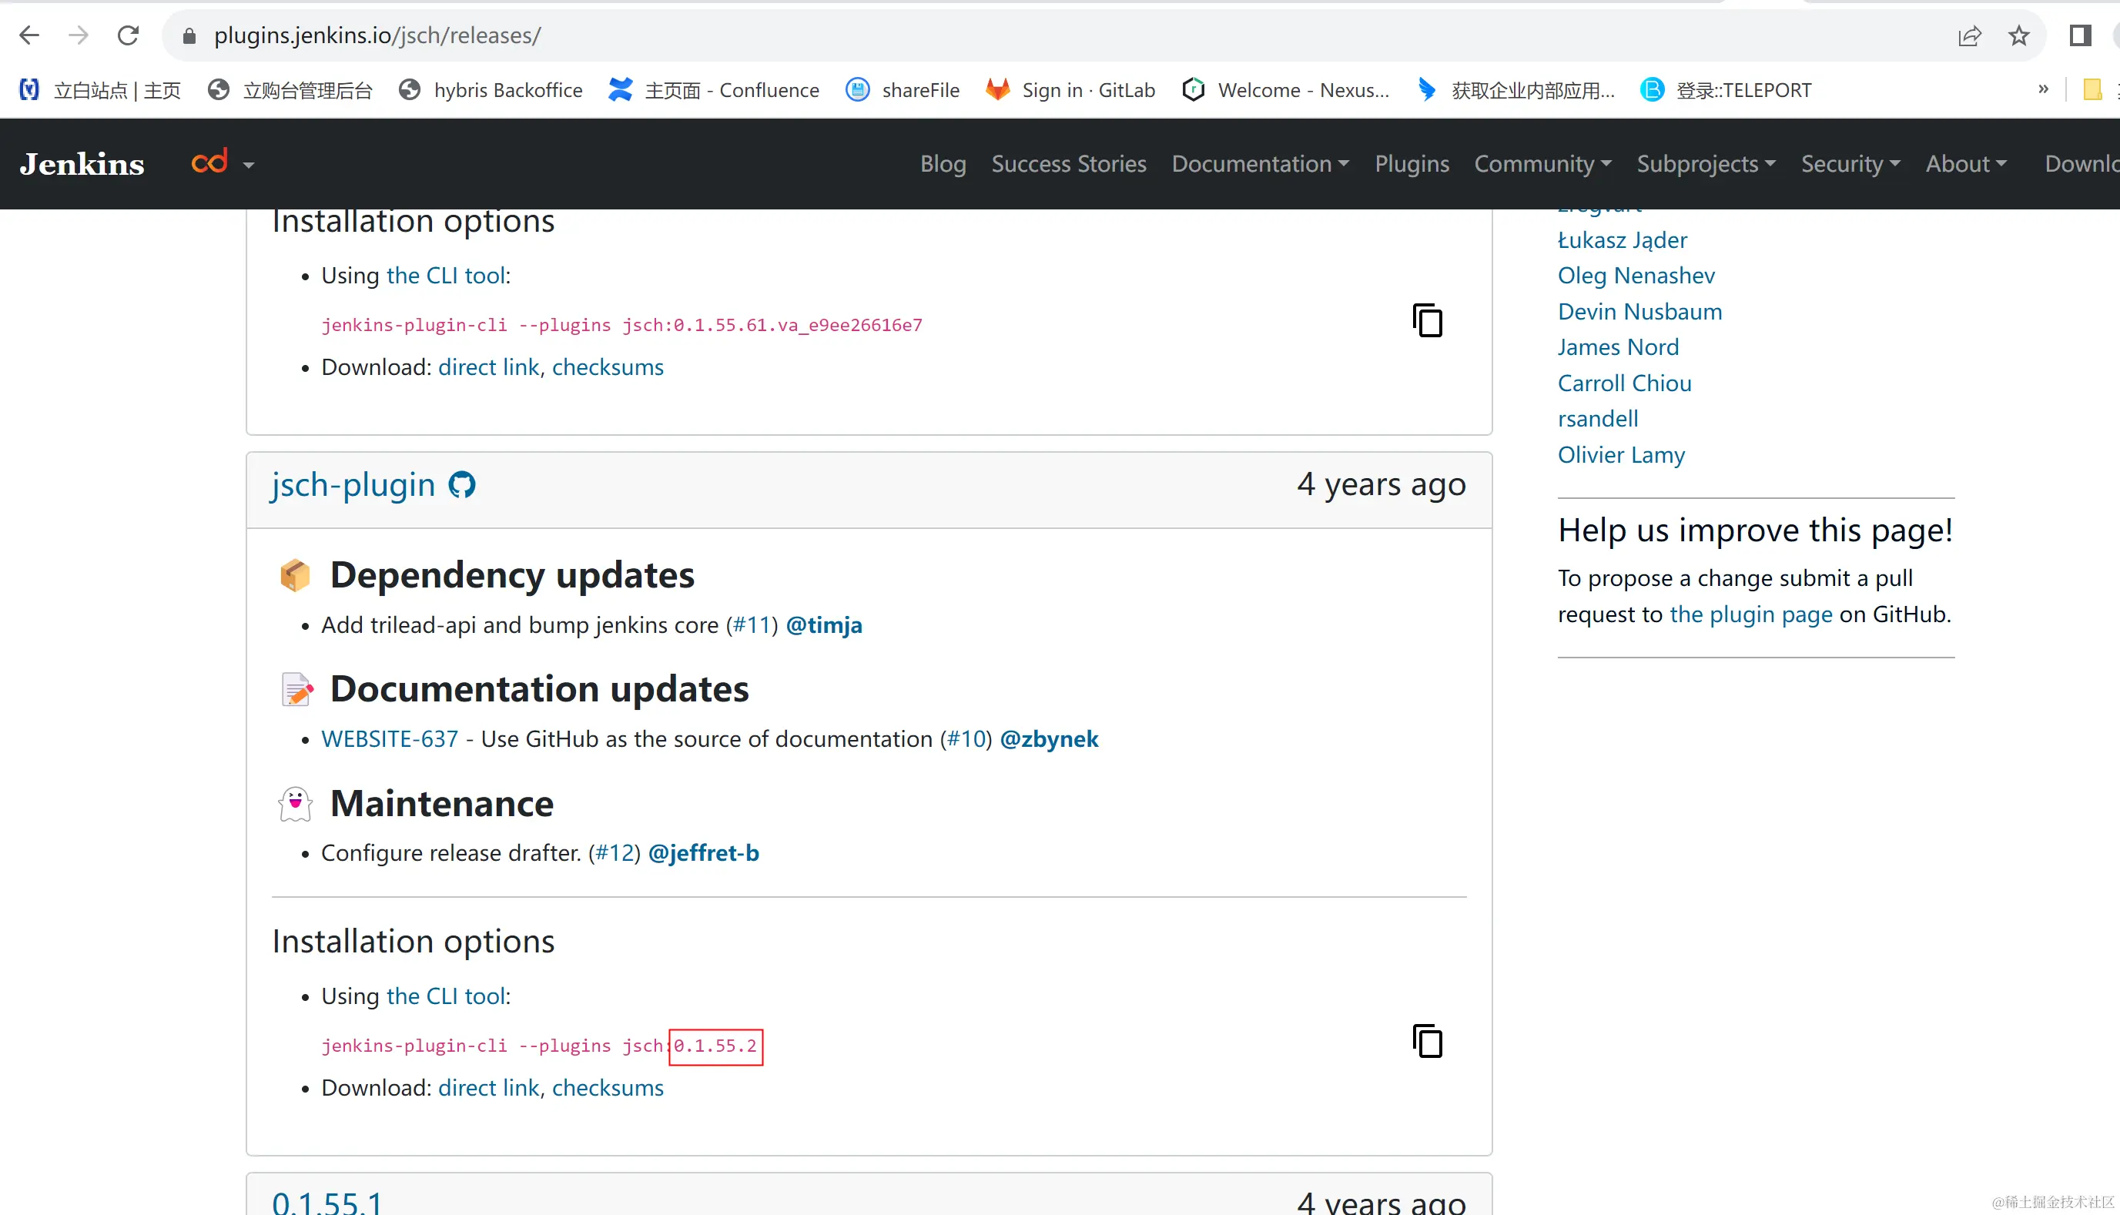Open the shareFile bookmark
This screenshot has height=1215, width=2120.
click(x=902, y=90)
